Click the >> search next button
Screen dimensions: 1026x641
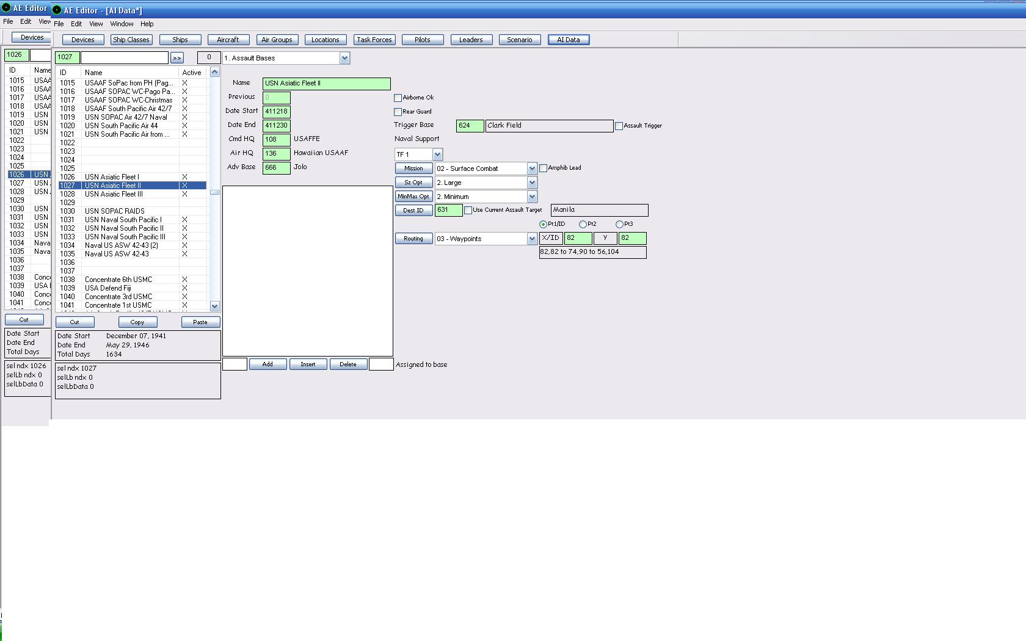(x=177, y=58)
